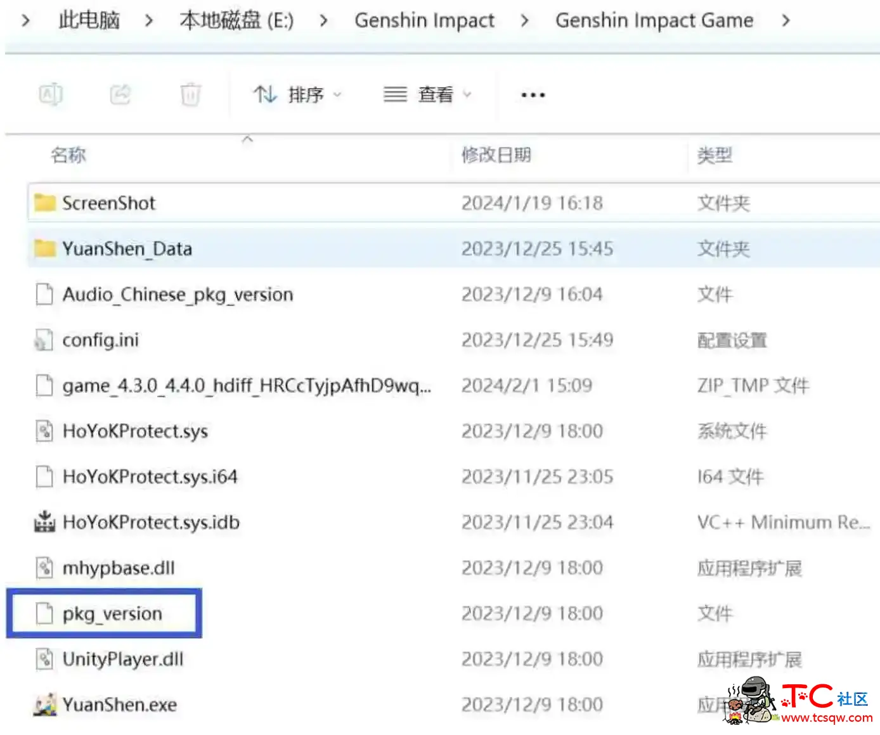Click the Share toolbar icon
880x735 pixels.
[120, 95]
